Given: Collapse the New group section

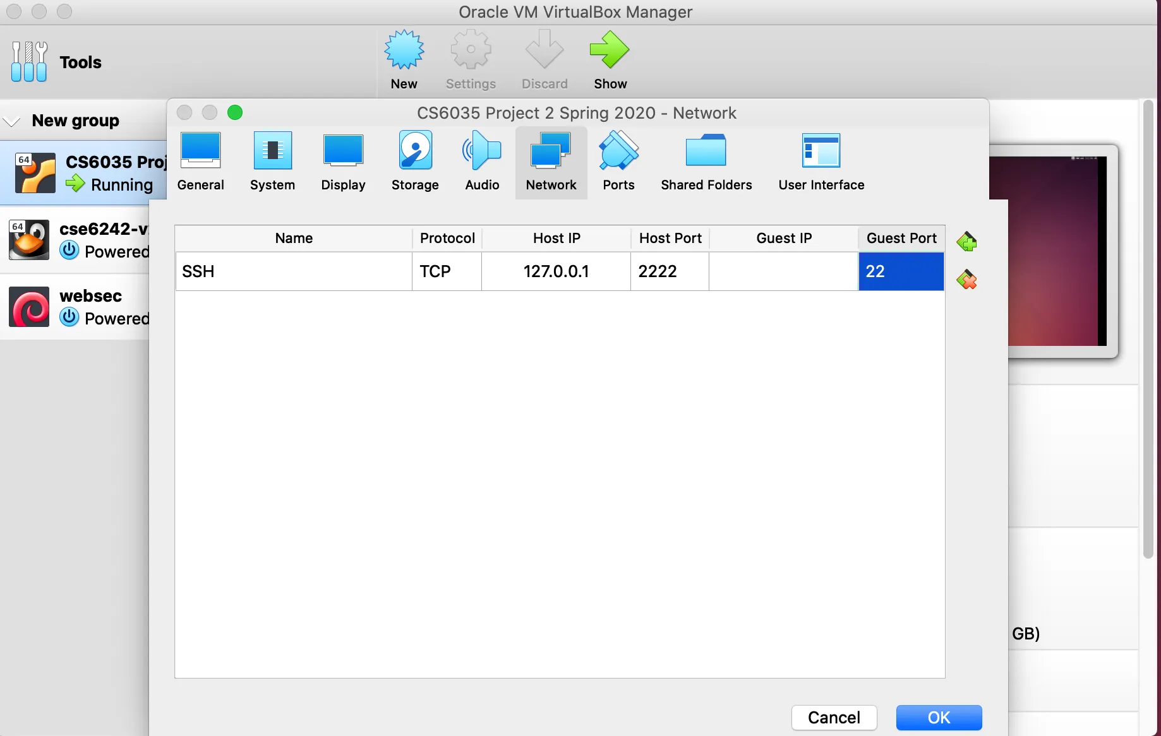Looking at the screenshot, I should click(x=12, y=121).
